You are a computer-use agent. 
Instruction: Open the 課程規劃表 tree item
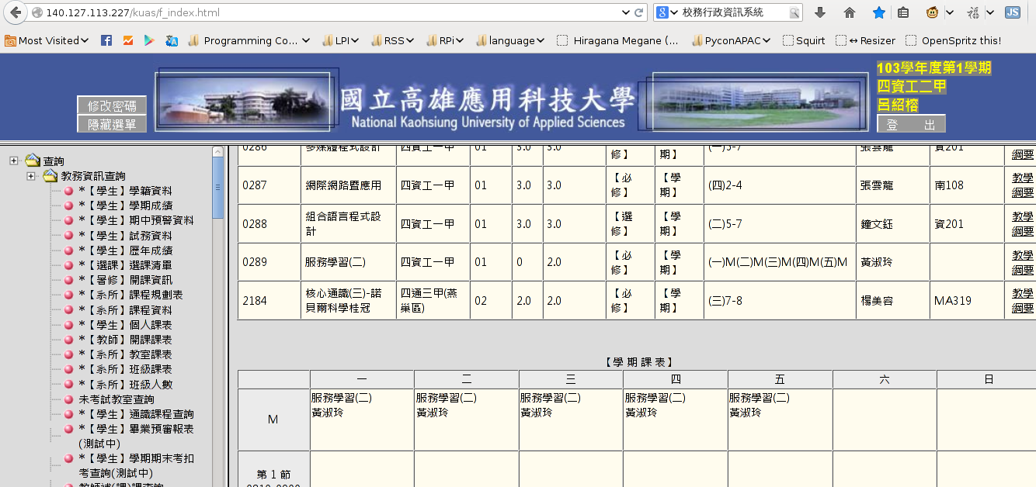coord(130,295)
